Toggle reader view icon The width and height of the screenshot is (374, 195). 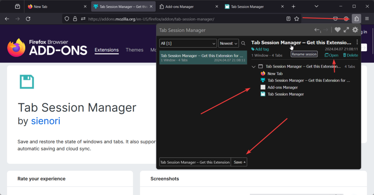tap(289, 19)
